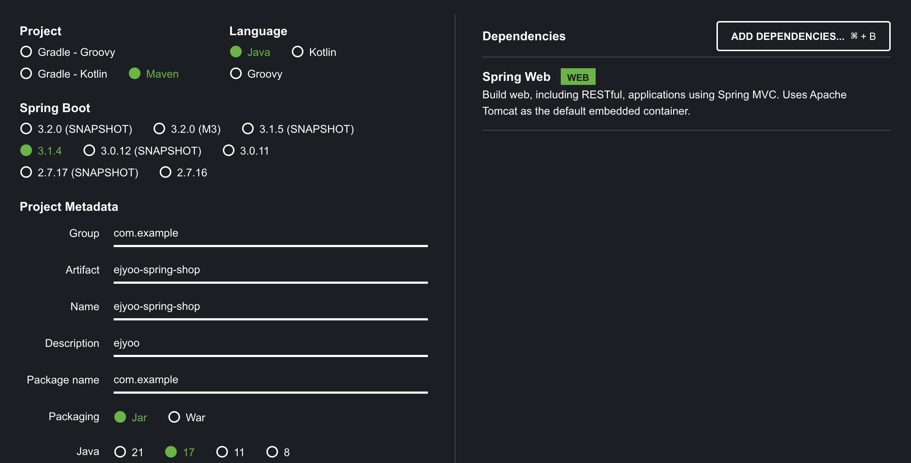911x463 pixels.
Task: Select Maven project radio button
Action: pos(135,74)
